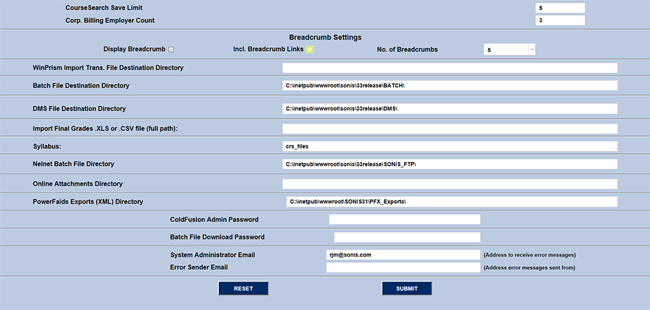This screenshot has height=310, width=650.
Task: Open the No. of Breadcrumbs dropdown
Action: click(x=509, y=50)
